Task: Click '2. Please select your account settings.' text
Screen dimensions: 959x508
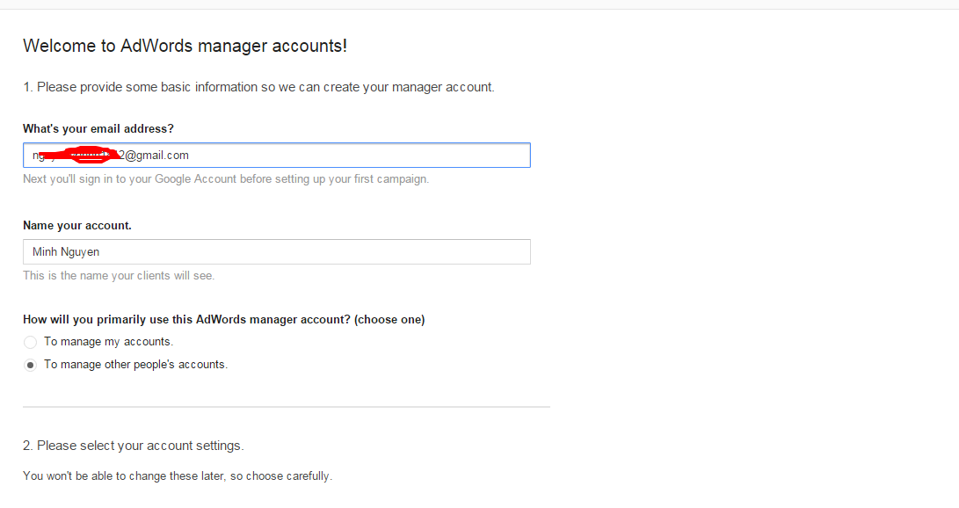Action: point(134,446)
